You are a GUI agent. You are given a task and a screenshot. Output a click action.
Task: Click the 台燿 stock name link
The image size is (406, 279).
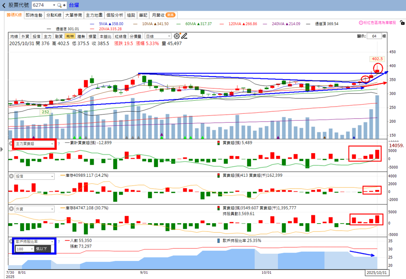point(74,5)
